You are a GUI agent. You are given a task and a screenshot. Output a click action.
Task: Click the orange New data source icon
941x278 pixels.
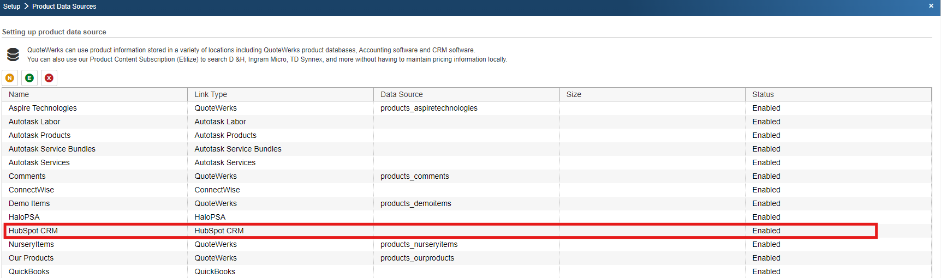10,78
